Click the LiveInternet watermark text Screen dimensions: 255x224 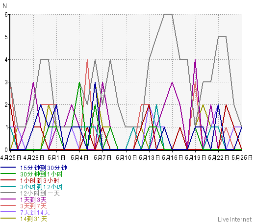tap(234, 219)
